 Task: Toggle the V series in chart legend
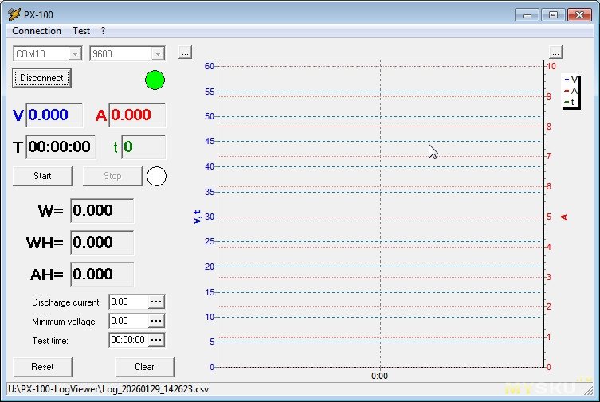pos(571,80)
